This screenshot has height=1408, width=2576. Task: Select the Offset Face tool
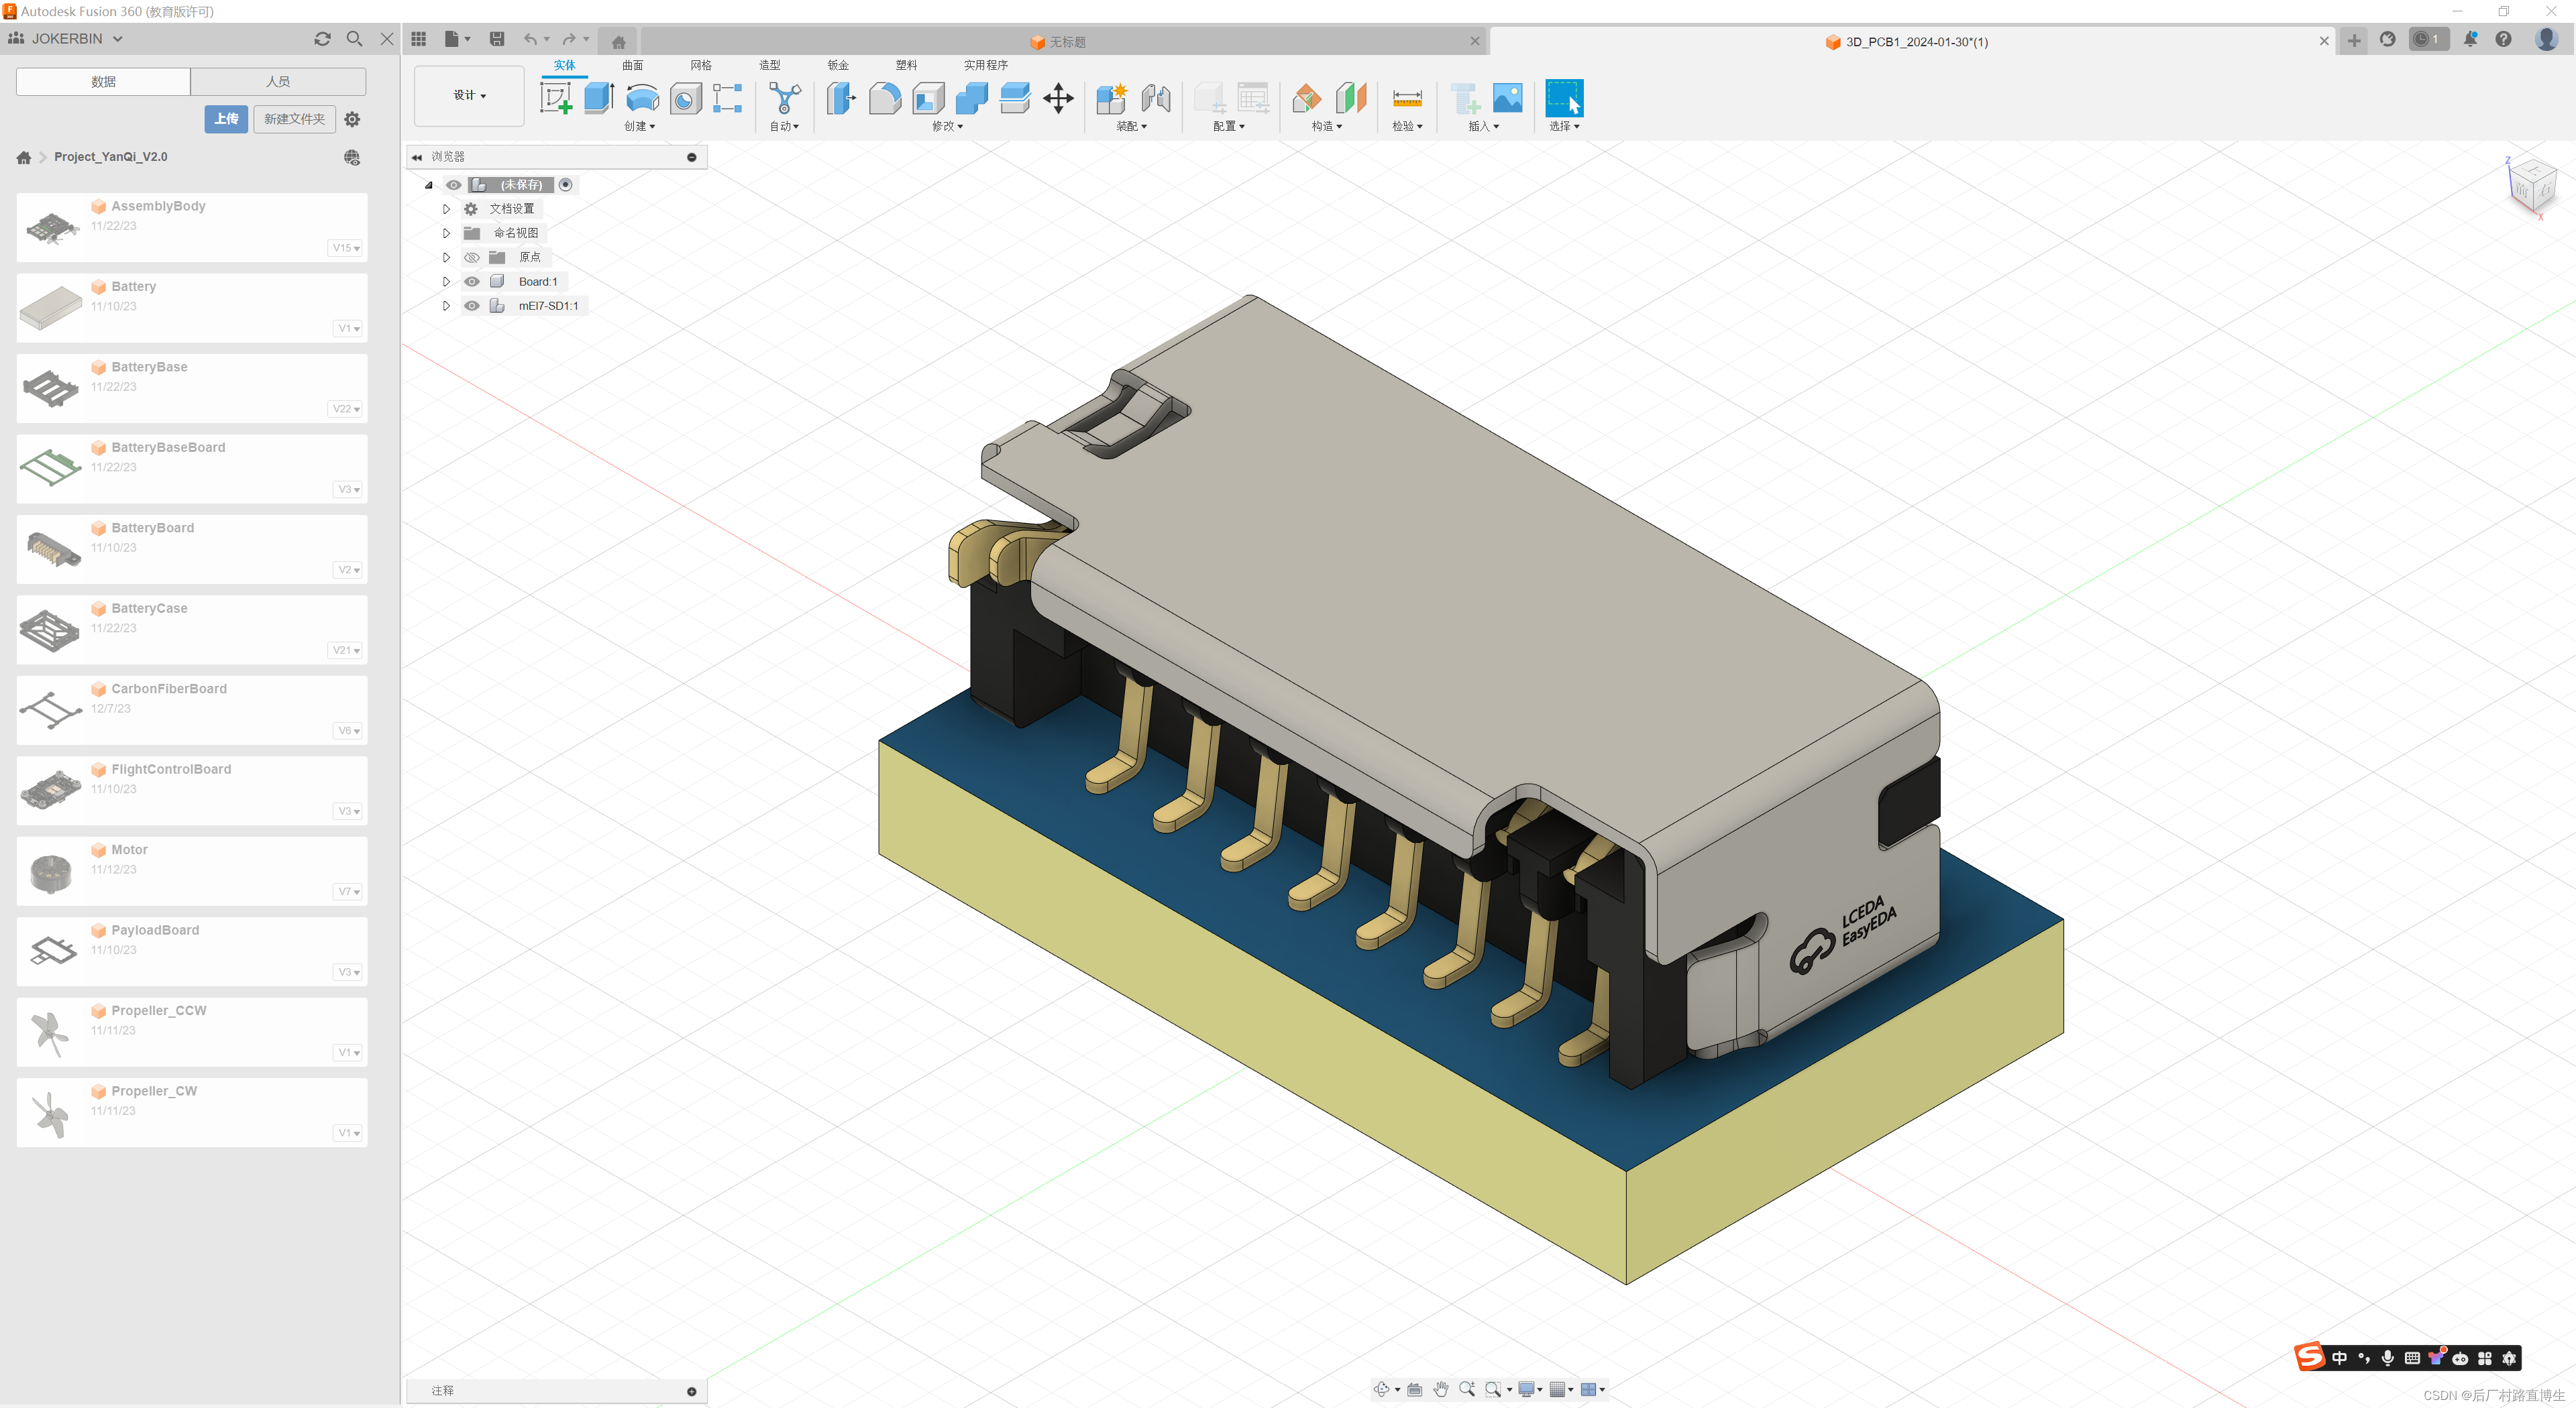click(1015, 98)
